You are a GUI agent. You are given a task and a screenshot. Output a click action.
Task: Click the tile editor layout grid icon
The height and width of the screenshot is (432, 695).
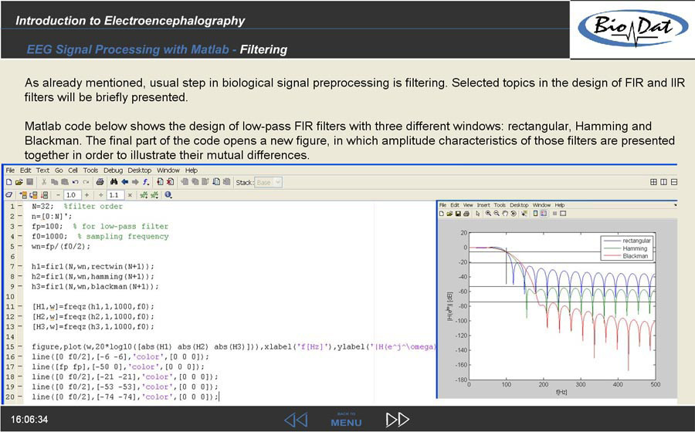pyautogui.click(x=653, y=182)
